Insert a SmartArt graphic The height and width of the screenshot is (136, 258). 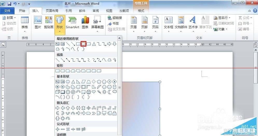click(72, 23)
